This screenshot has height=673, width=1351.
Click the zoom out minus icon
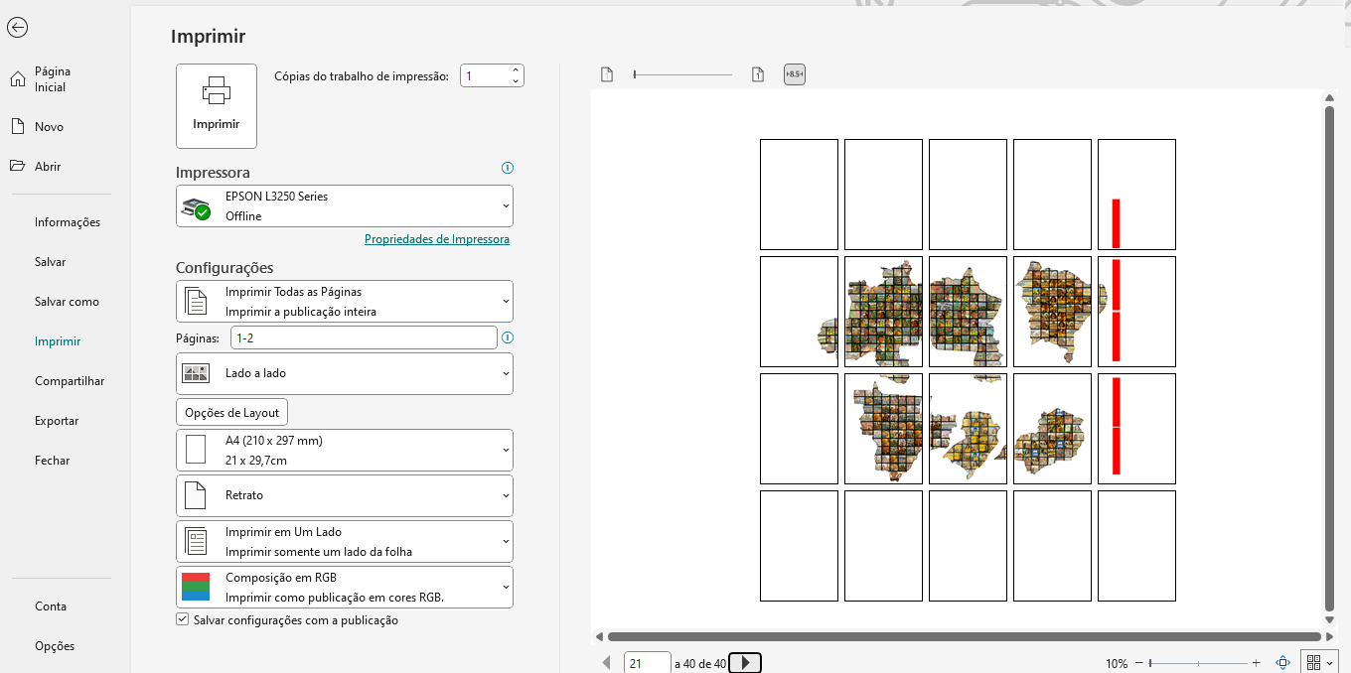pos(1139,663)
